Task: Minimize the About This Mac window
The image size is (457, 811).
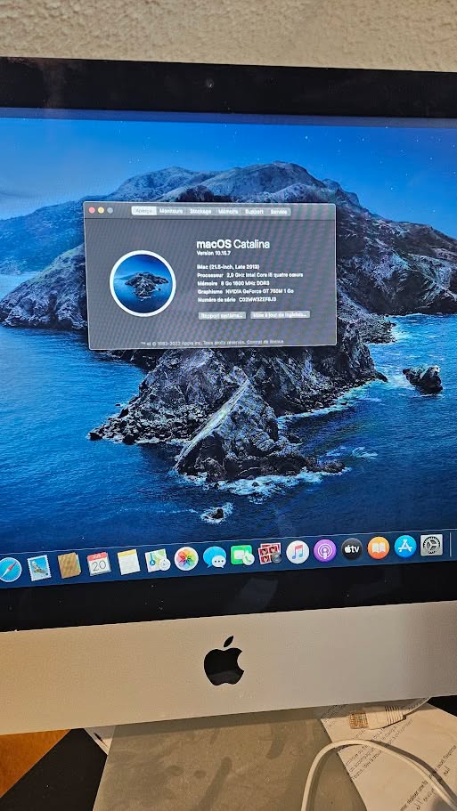Action: click(x=101, y=210)
